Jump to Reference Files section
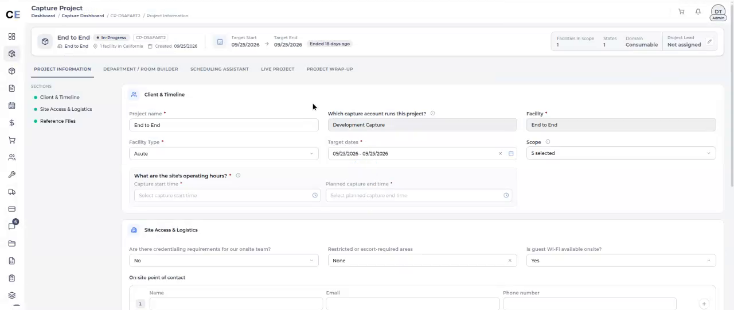 click(x=58, y=121)
